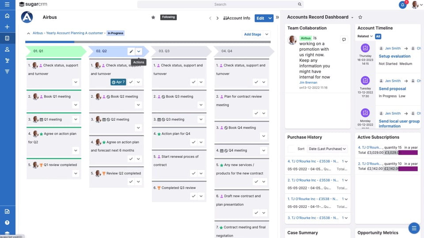Viewport: 424px width, 238px height.
Task: Open the Setup evaluation link
Action: point(394,56)
